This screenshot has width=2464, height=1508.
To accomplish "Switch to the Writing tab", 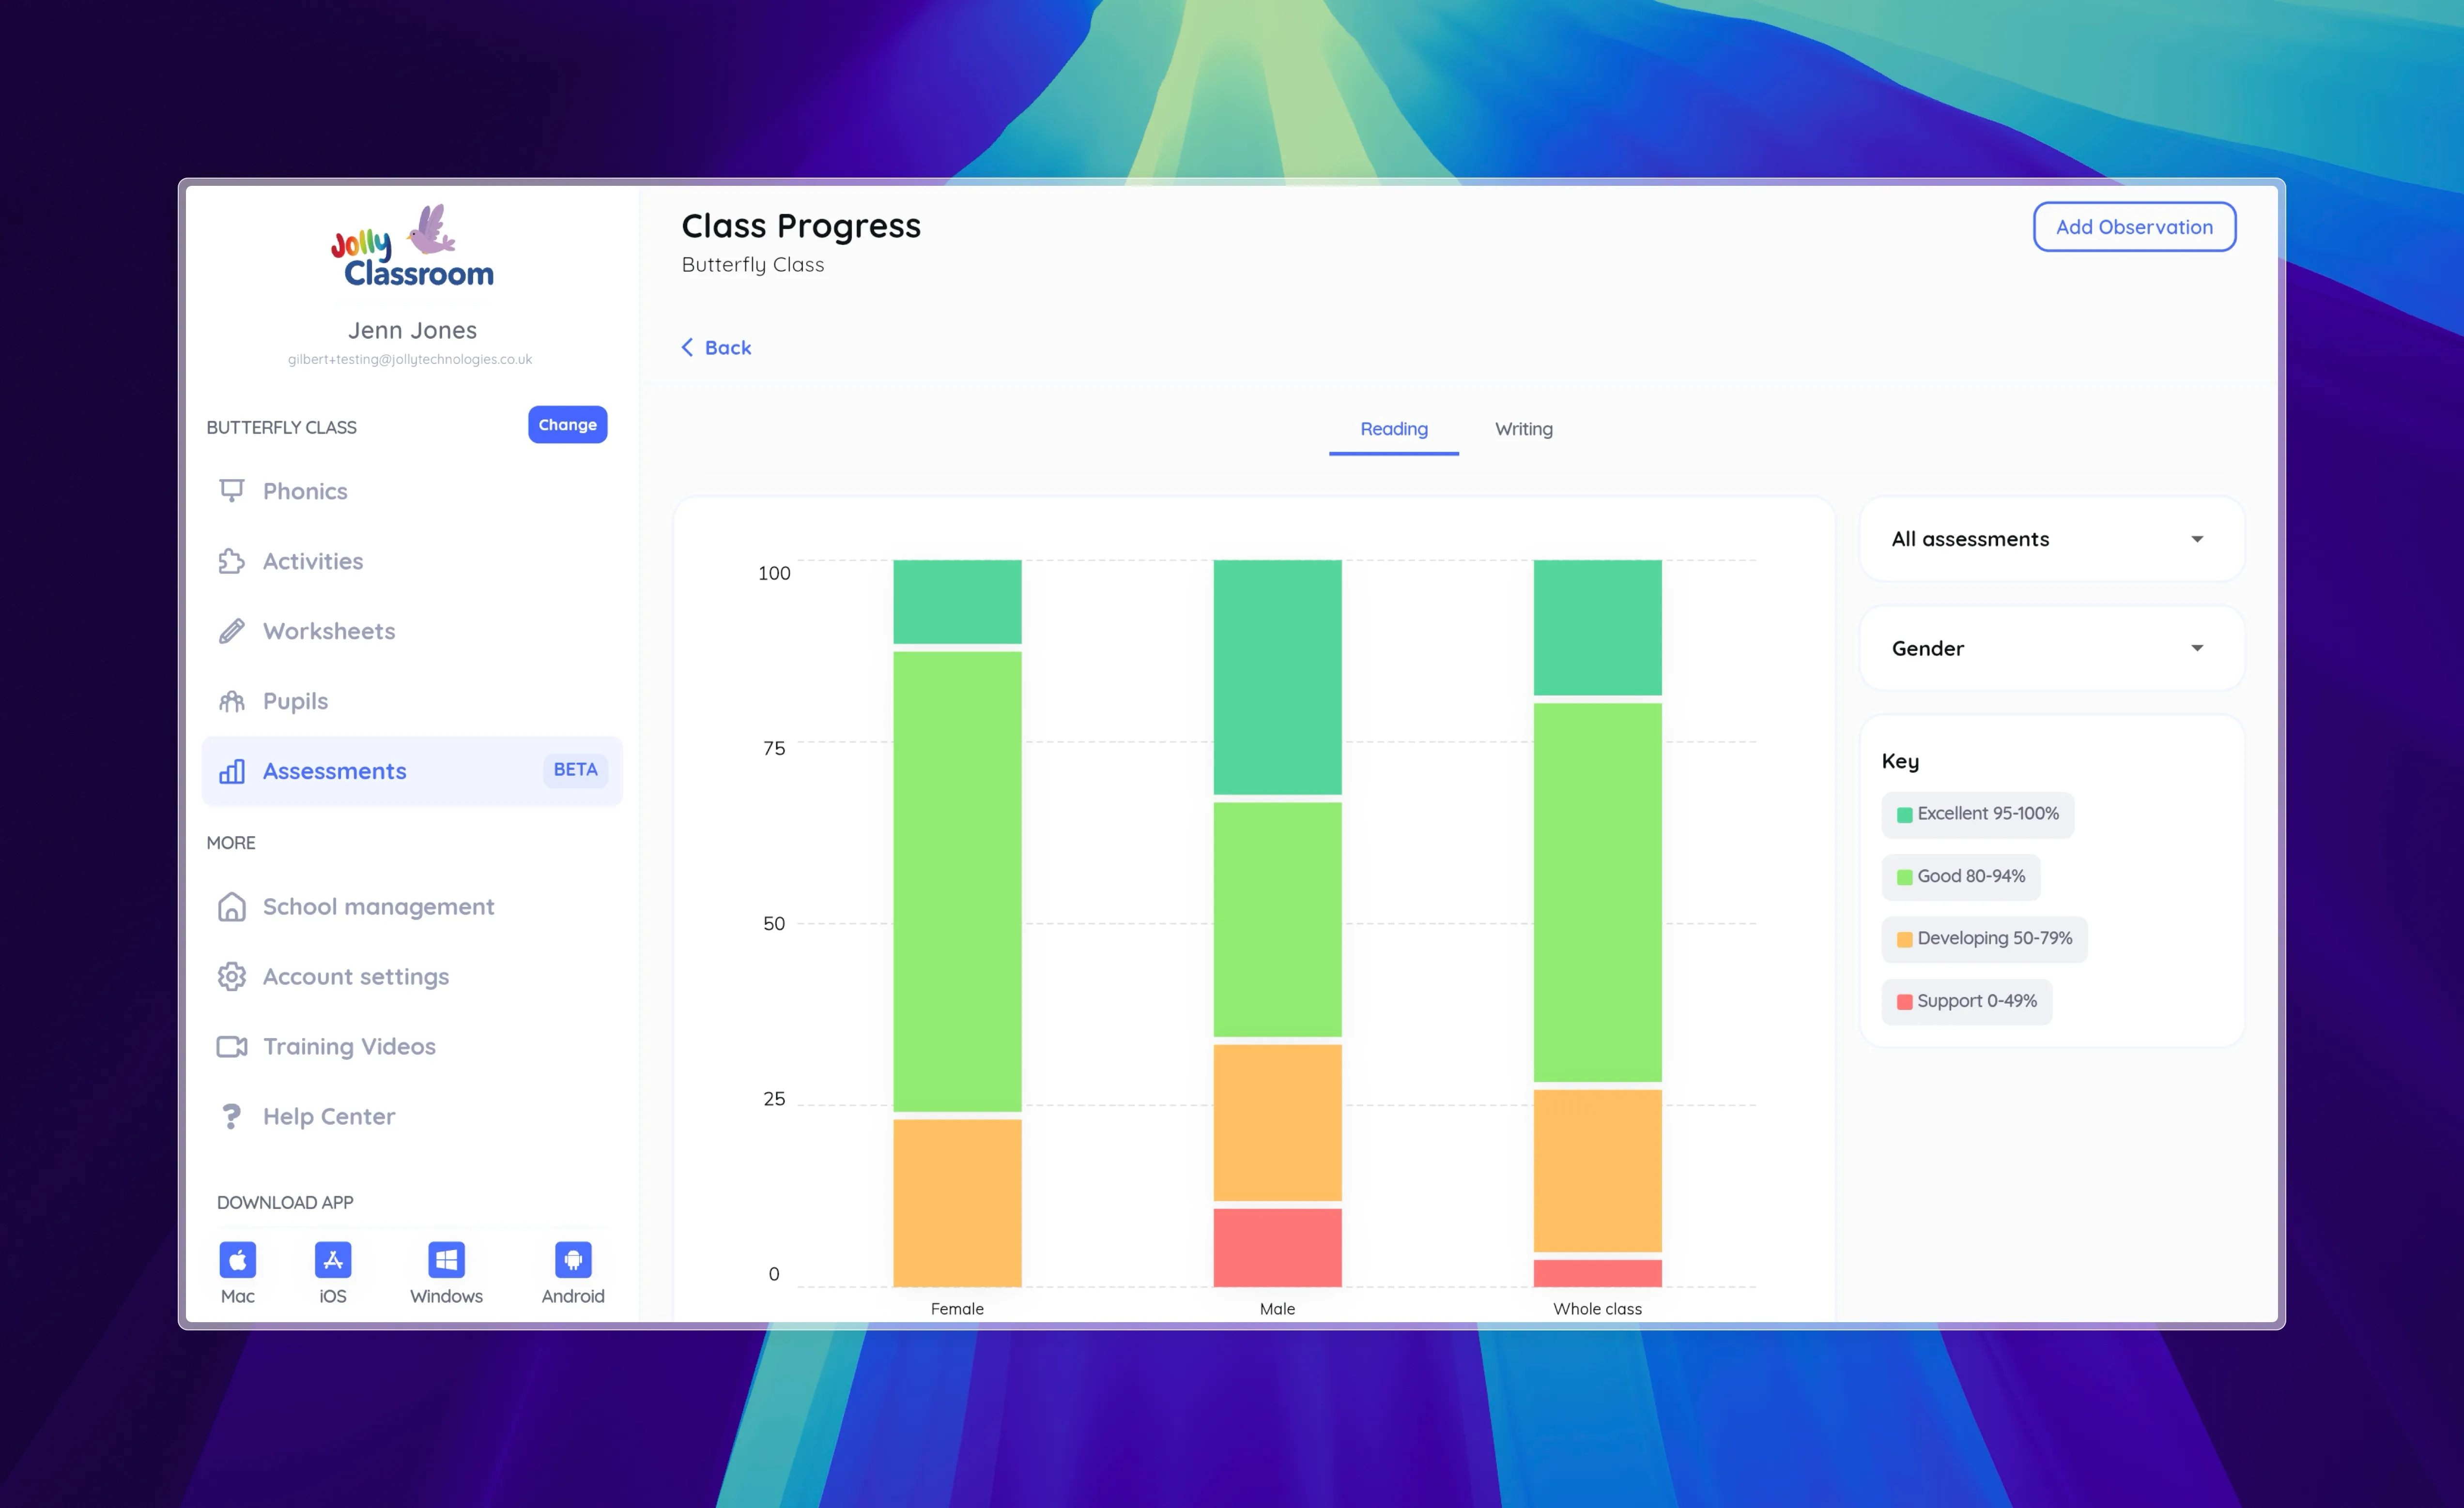I will (x=1523, y=430).
